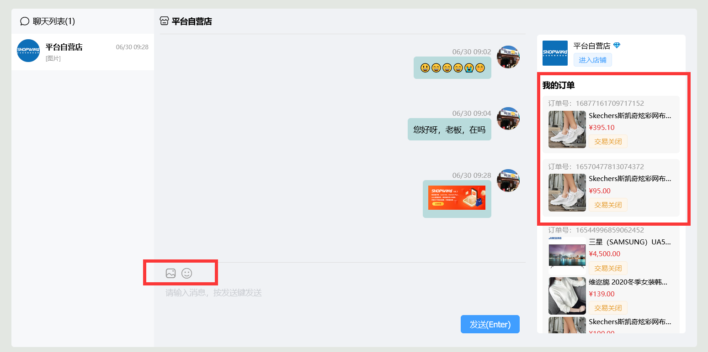Click the ¥139.00 price
This screenshot has height=352, width=708.
(602, 294)
